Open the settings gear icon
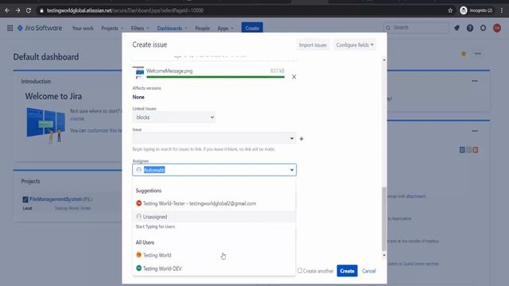The width and height of the screenshot is (509, 286). tap(483, 29)
